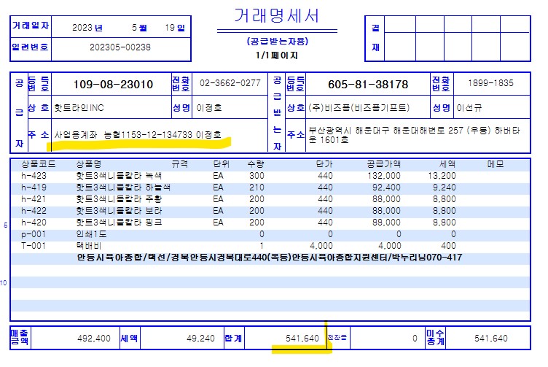The width and height of the screenshot is (548, 367).
Task: Click the tax amount total 49,240
Action: click(197, 339)
